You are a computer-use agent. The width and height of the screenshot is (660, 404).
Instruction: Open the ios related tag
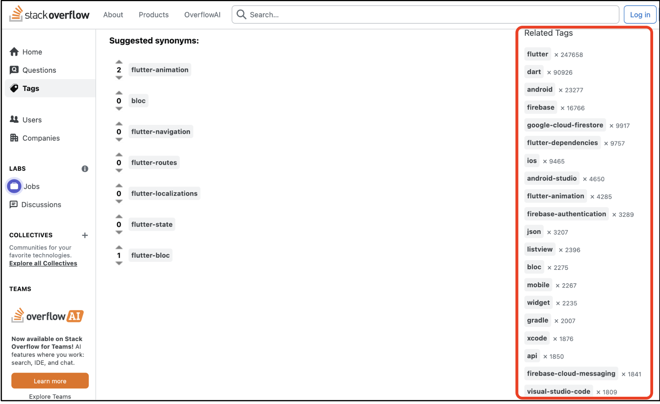coord(532,160)
